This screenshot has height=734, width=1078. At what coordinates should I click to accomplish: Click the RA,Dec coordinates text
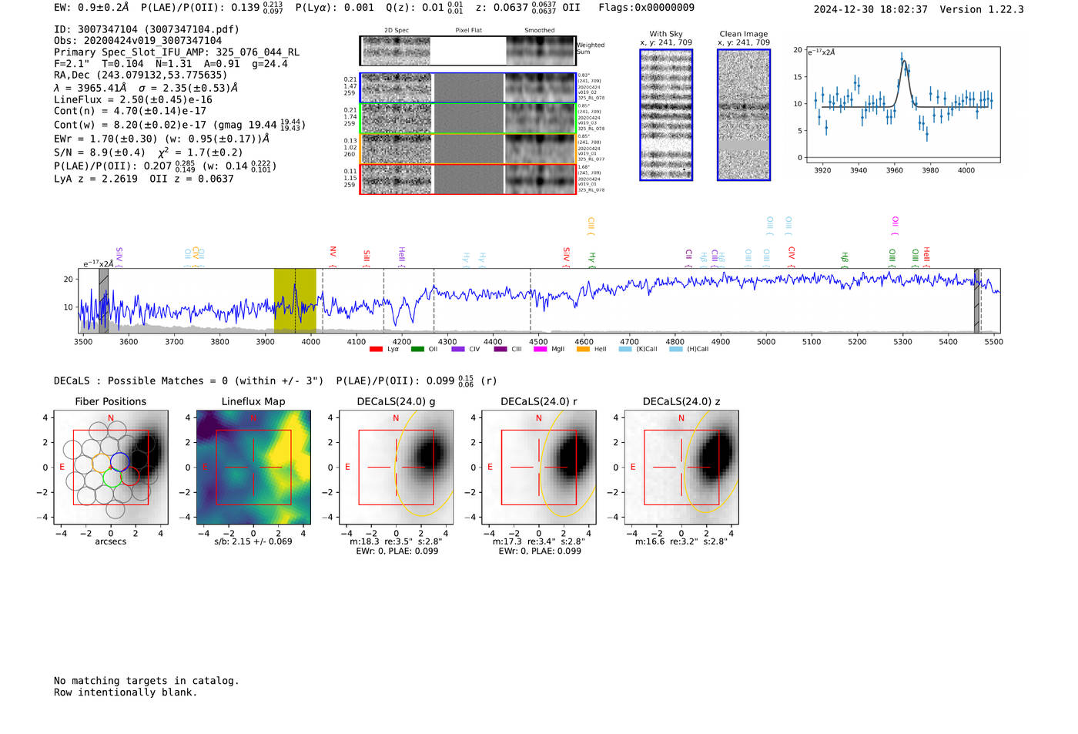(x=140, y=75)
